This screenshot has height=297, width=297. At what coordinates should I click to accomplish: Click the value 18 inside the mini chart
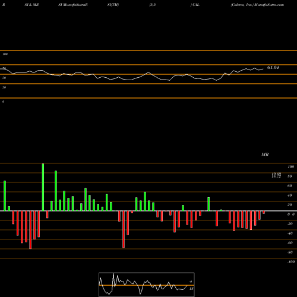pos(191,289)
